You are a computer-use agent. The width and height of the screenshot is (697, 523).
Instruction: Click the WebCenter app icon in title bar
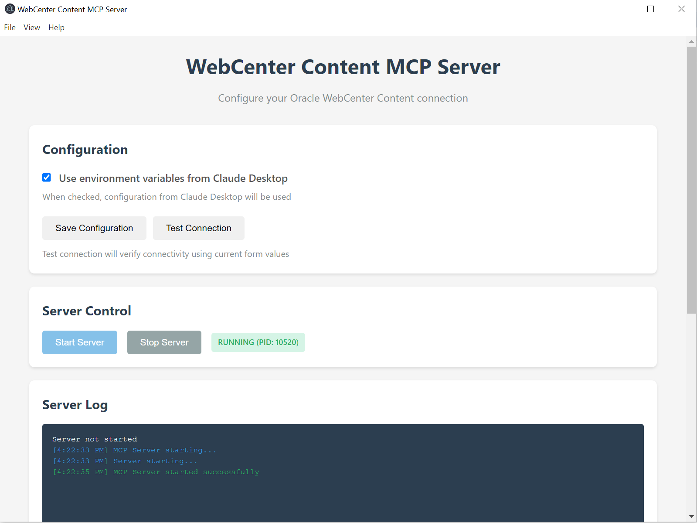pos(10,9)
